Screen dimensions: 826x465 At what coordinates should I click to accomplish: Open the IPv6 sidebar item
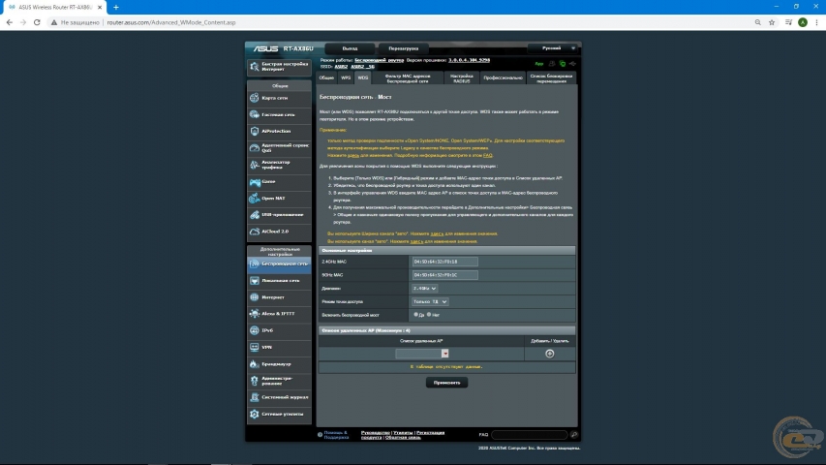(279, 330)
